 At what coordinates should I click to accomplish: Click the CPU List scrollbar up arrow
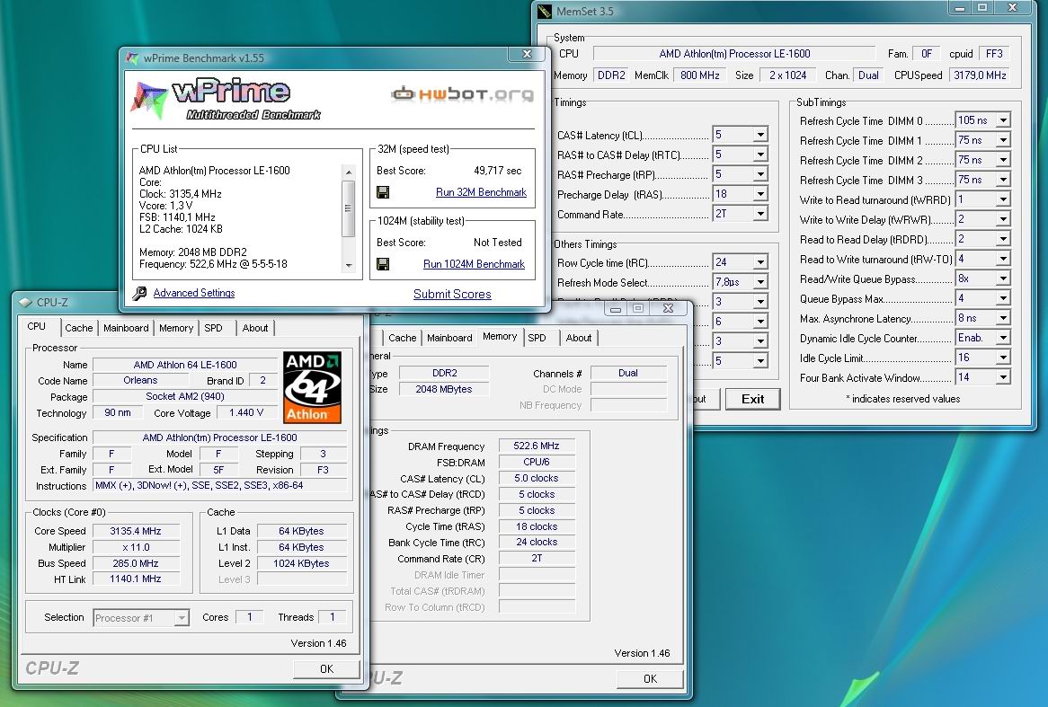pyautogui.click(x=348, y=172)
